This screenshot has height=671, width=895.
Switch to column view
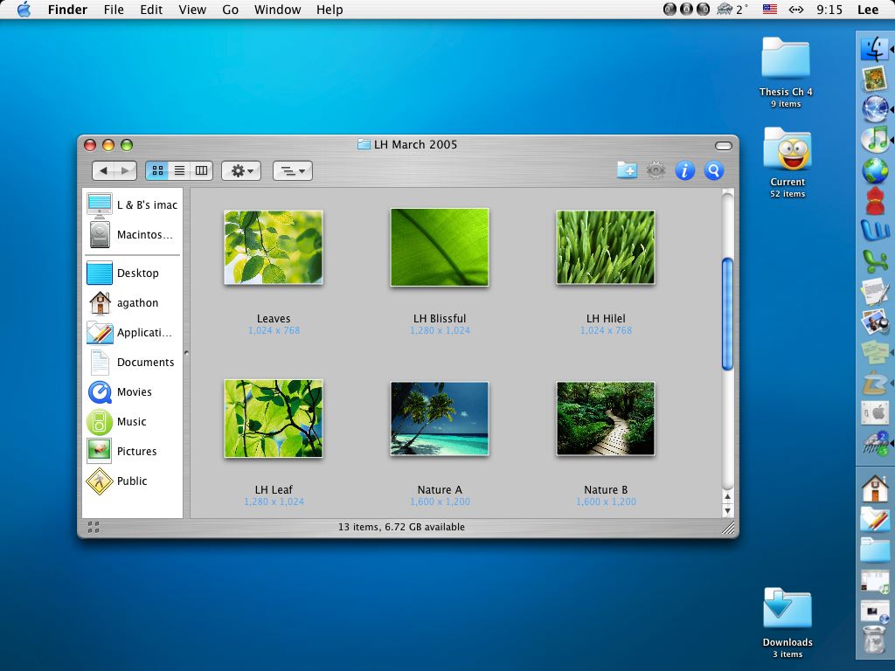click(x=201, y=170)
